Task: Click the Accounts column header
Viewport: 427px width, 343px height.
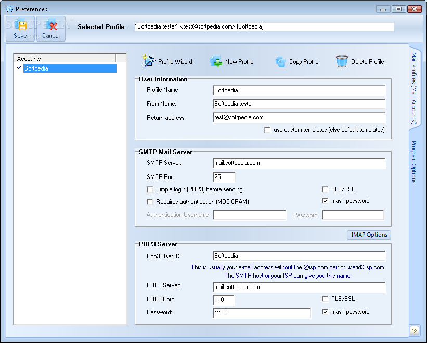Action: click(x=65, y=58)
